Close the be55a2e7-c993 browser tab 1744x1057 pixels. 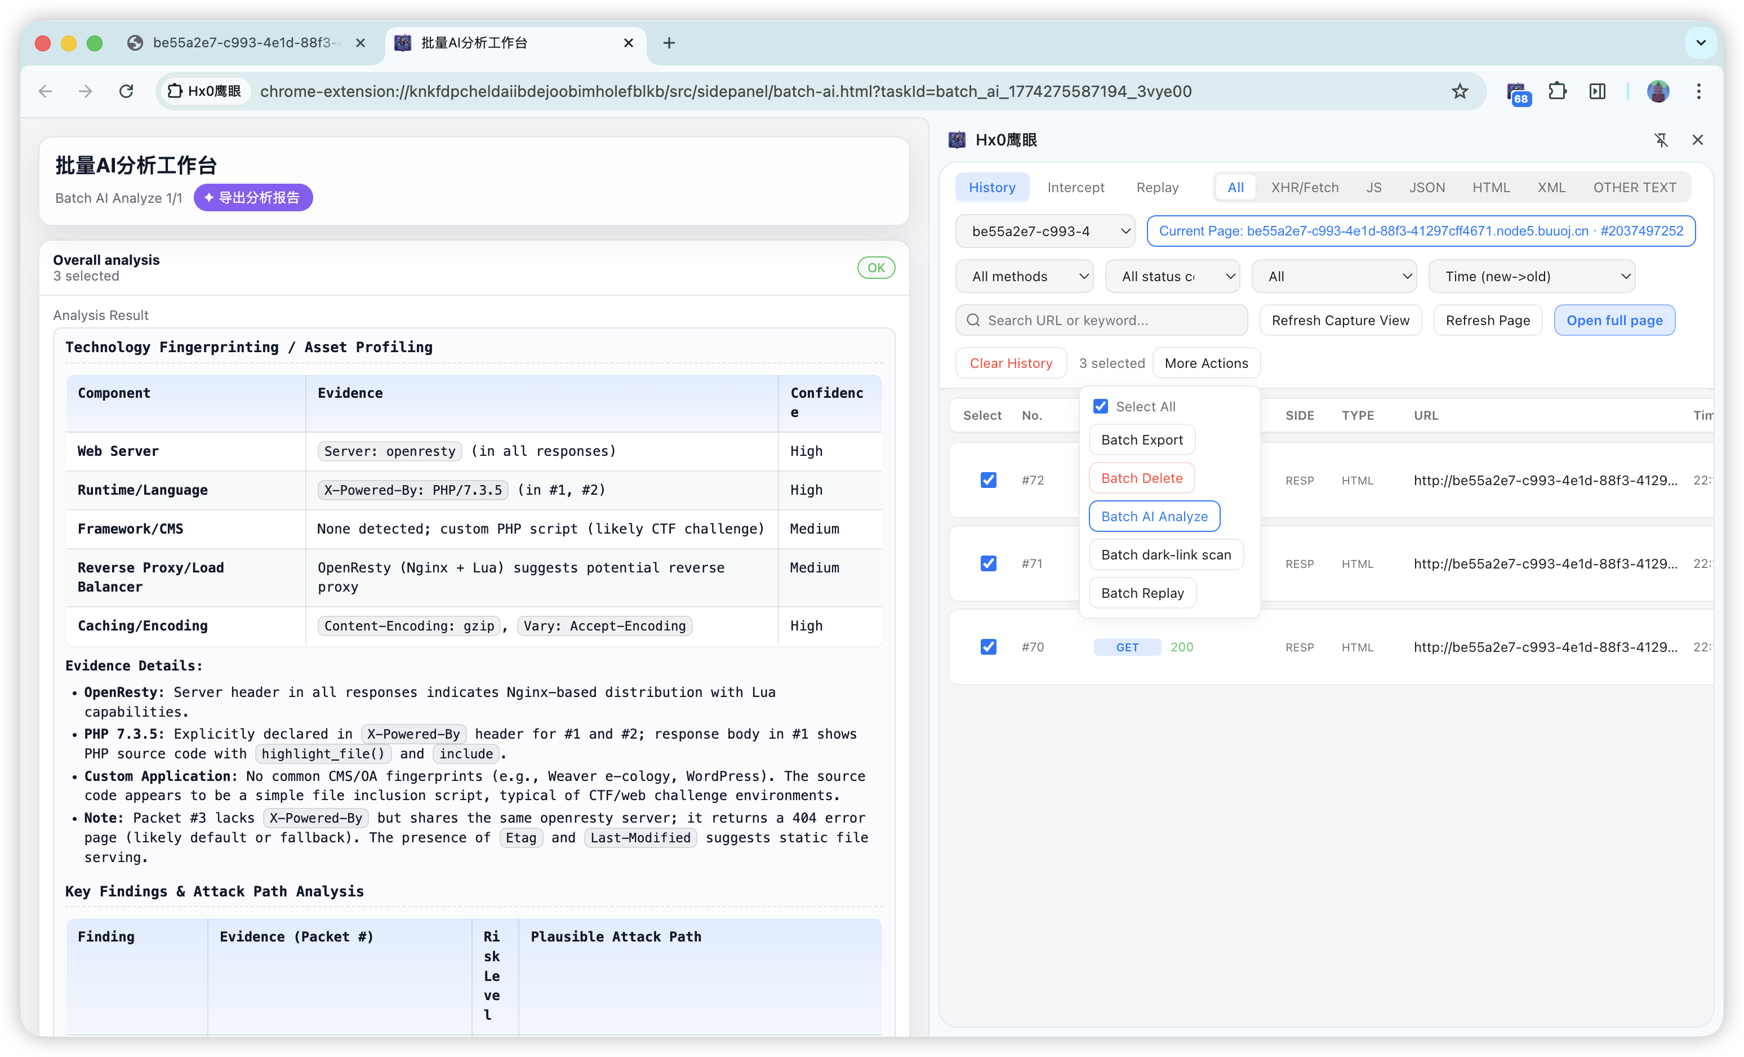pos(361,43)
